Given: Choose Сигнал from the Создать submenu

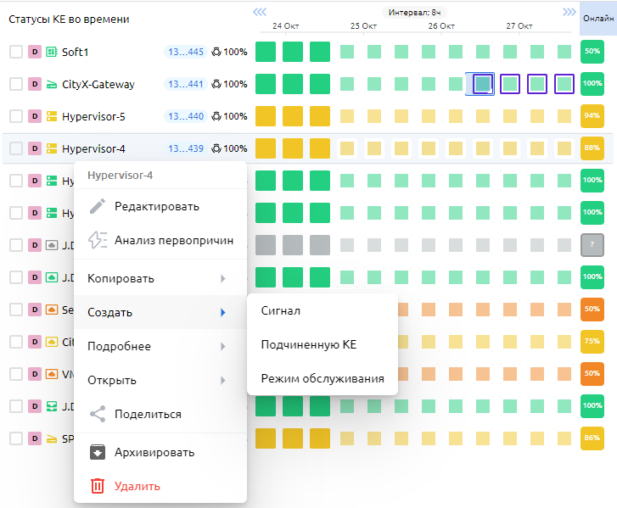Looking at the screenshot, I should click(x=281, y=311).
